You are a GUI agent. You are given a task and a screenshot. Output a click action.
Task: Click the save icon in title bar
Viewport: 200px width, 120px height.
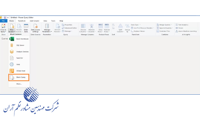pyautogui.click(x=5, y=18)
